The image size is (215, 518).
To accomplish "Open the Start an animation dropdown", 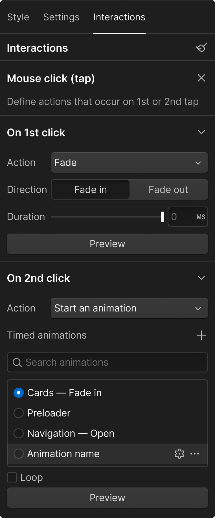I will pos(130,308).
